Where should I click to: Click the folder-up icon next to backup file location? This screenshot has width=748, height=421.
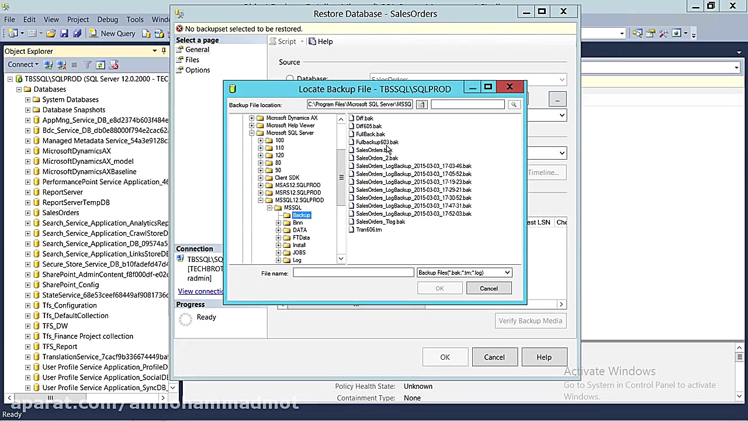click(421, 104)
